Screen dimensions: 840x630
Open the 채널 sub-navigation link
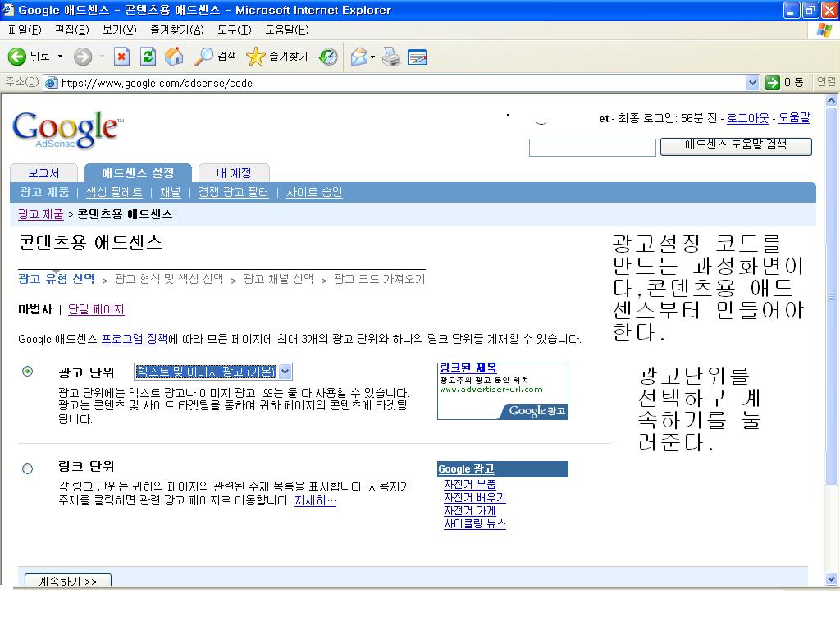click(x=171, y=192)
